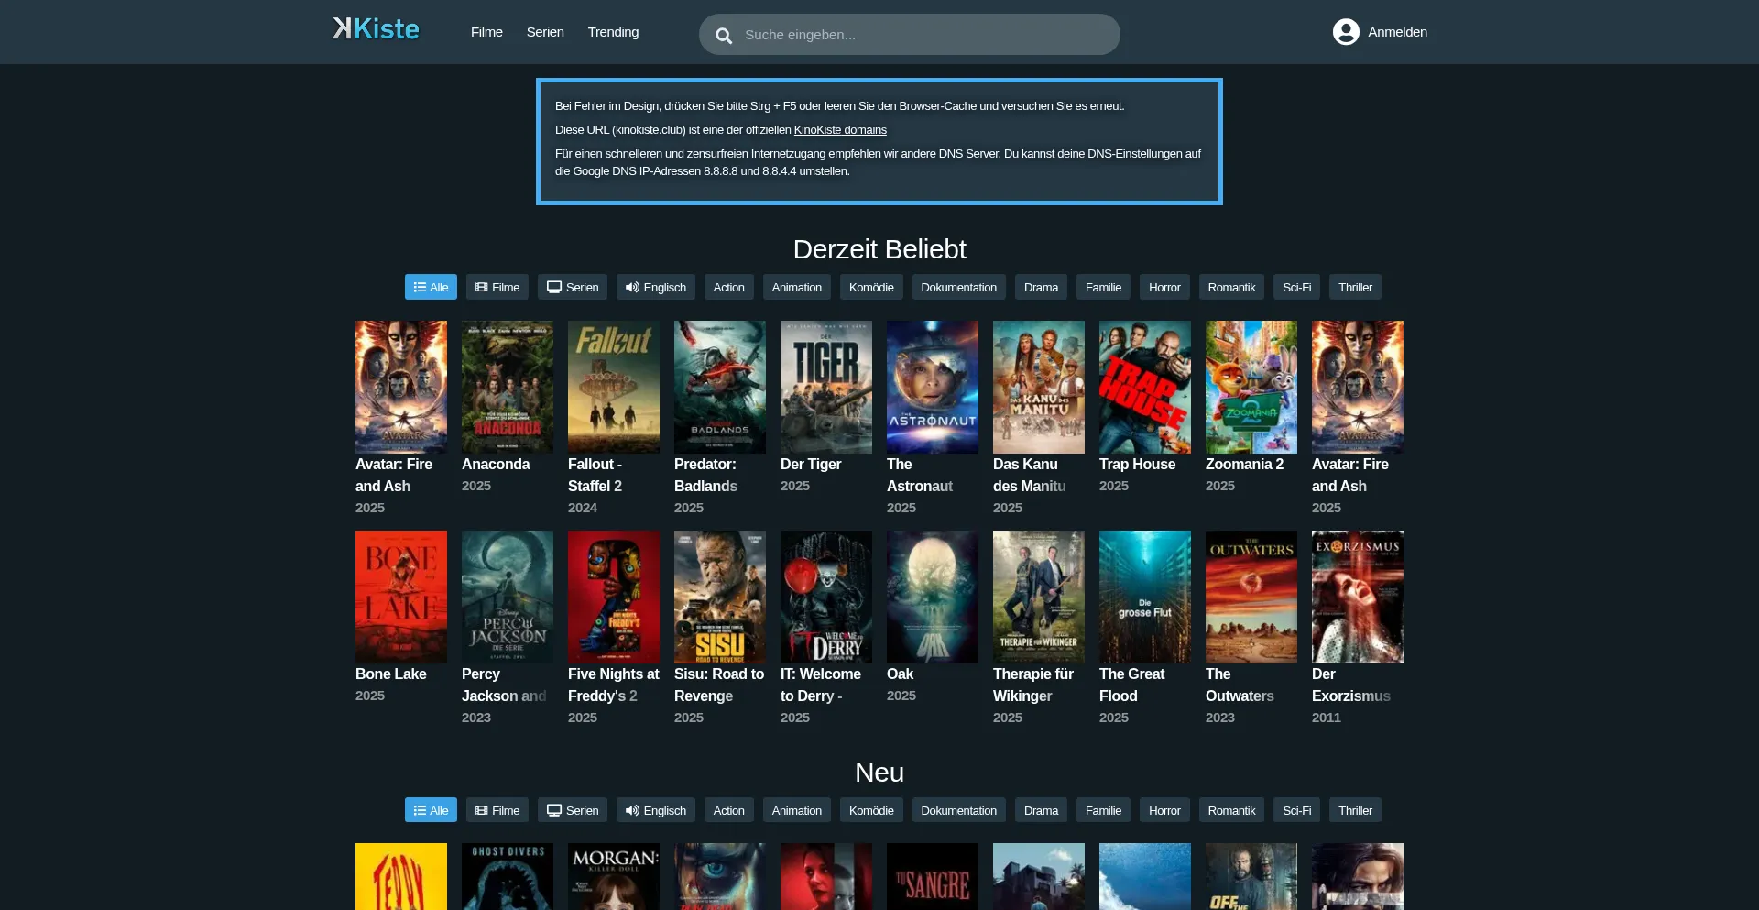The image size is (1759, 910).
Task: Click the search magnifier icon
Action: point(724,36)
